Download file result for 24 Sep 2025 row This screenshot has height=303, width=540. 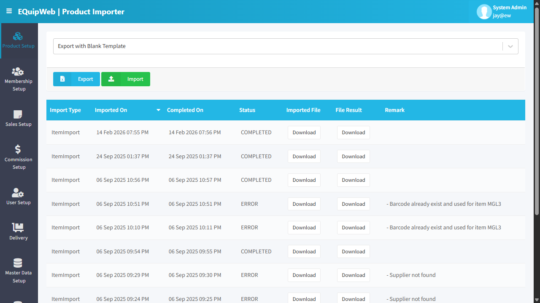(x=354, y=157)
